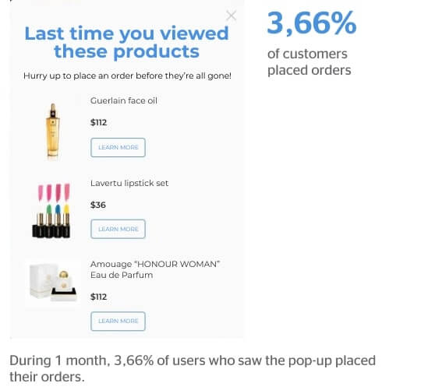Select the Guerlain face oil product name
The width and height of the screenshot is (435, 390).
tap(124, 100)
